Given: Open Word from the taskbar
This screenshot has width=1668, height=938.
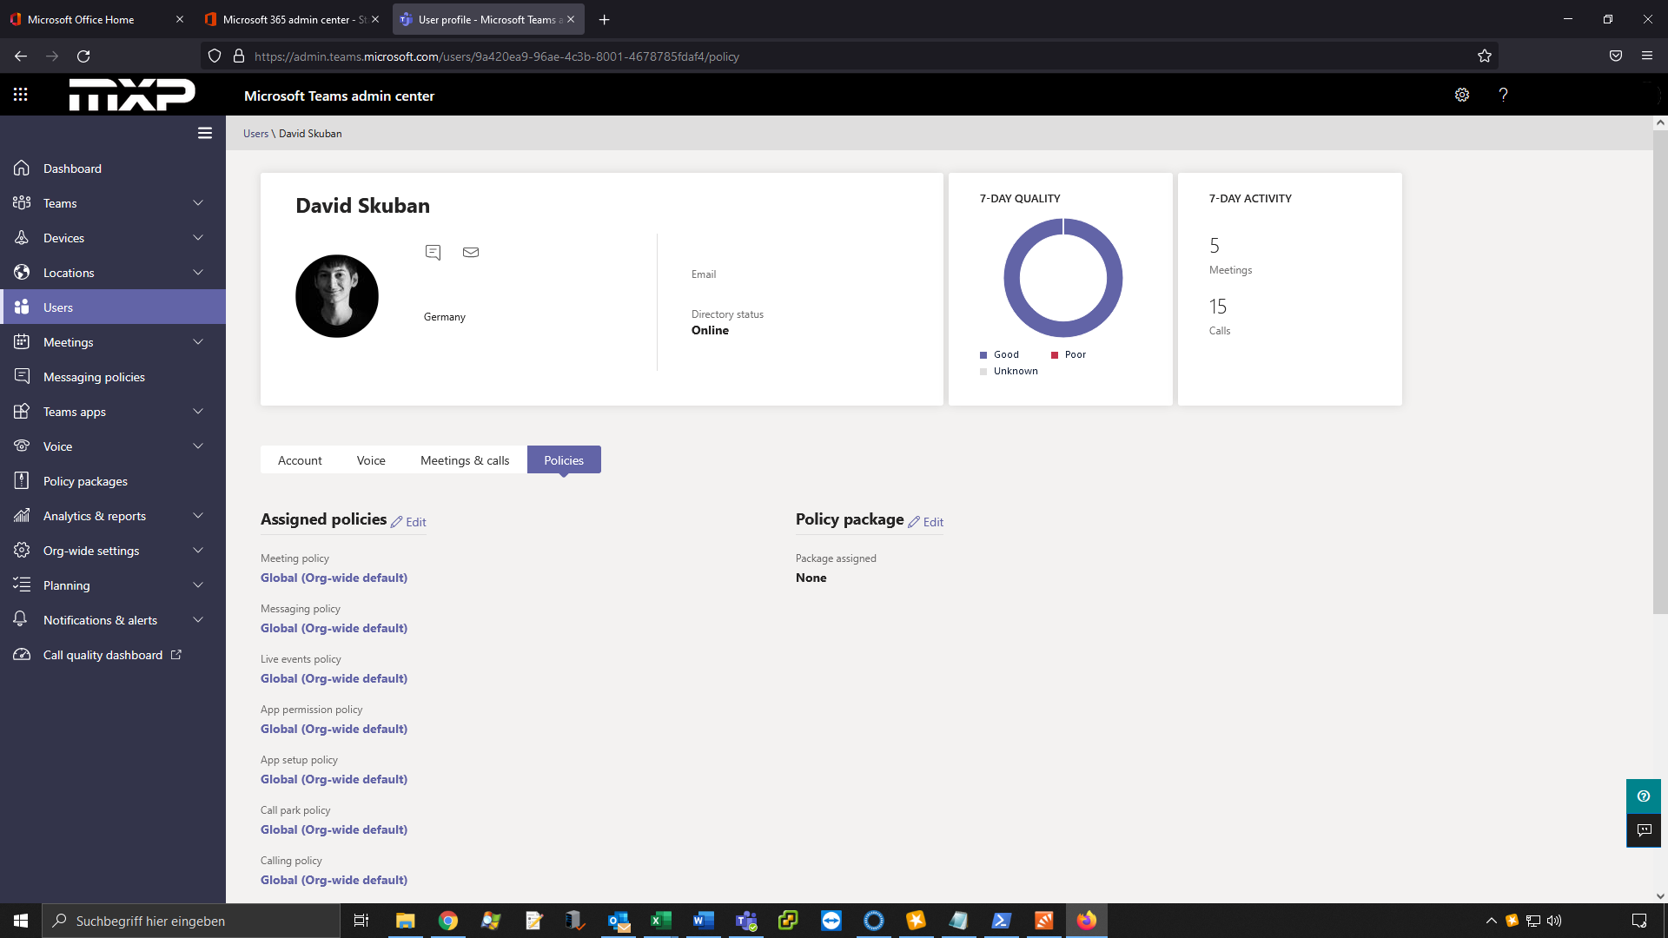Looking at the screenshot, I should 704,921.
